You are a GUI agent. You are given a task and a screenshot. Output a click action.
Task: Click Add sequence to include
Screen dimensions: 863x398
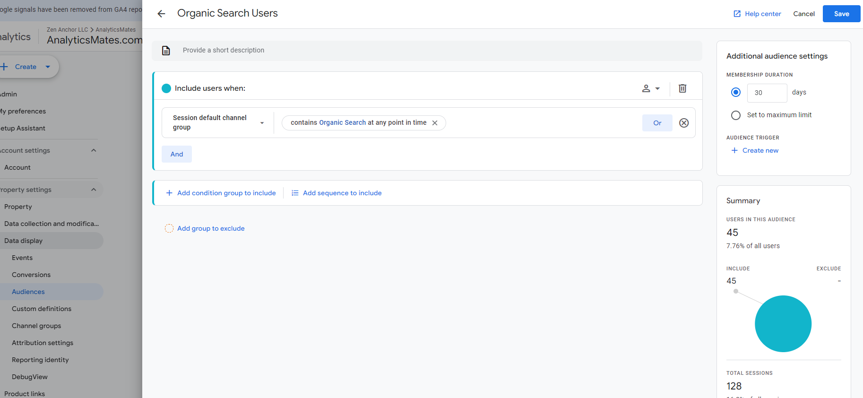pyautogui.click(x=337, y=193)
